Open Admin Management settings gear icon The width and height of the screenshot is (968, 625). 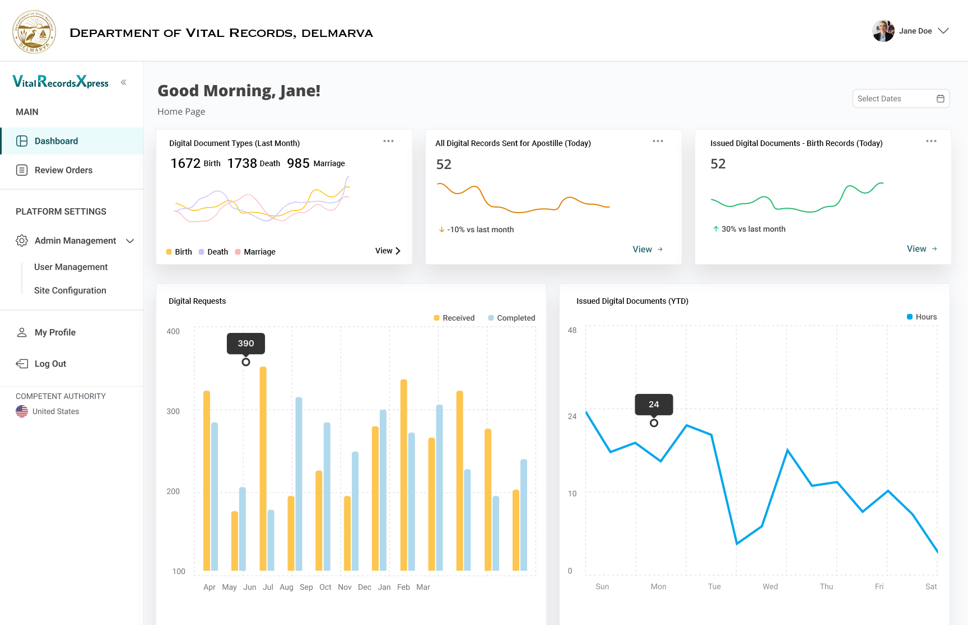[21, 241]
